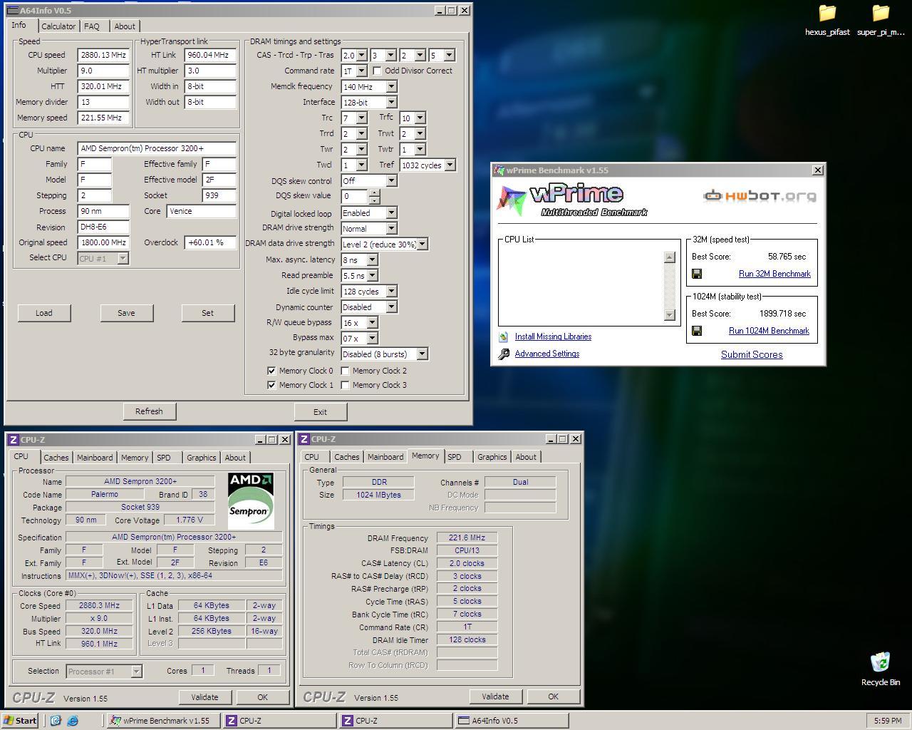The height and width of the screenshot is (730, 912).
Task: Click the Memory divider 13 field
Action: click(x=103, y=102)
